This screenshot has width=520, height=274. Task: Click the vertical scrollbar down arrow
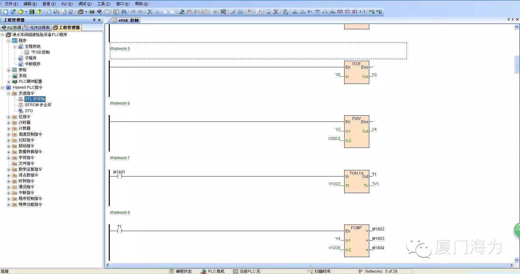tap(517, 260)
